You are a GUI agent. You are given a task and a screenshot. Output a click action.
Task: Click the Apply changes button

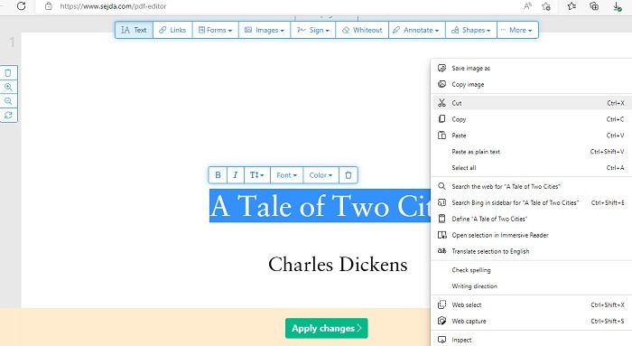pyautogui.click(x=327, y=328)
